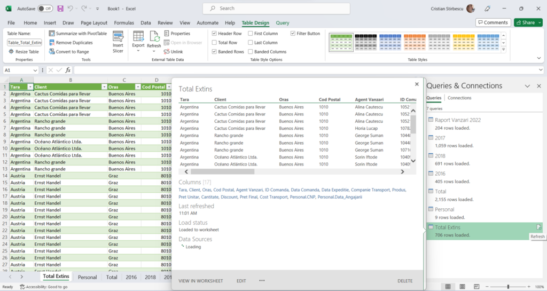
Task: Click the Table Name input field
Action: coord(25,43)
